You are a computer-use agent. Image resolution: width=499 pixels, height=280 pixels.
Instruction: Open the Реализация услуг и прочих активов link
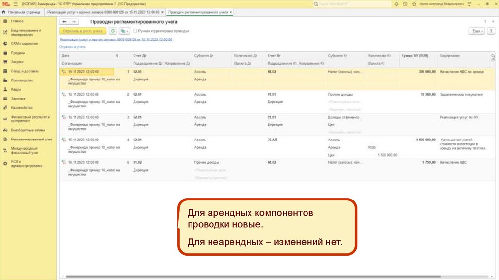(x=115, y=40)
